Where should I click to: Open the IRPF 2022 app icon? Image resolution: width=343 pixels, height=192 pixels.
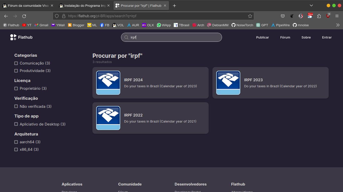(x=108, y=118)
